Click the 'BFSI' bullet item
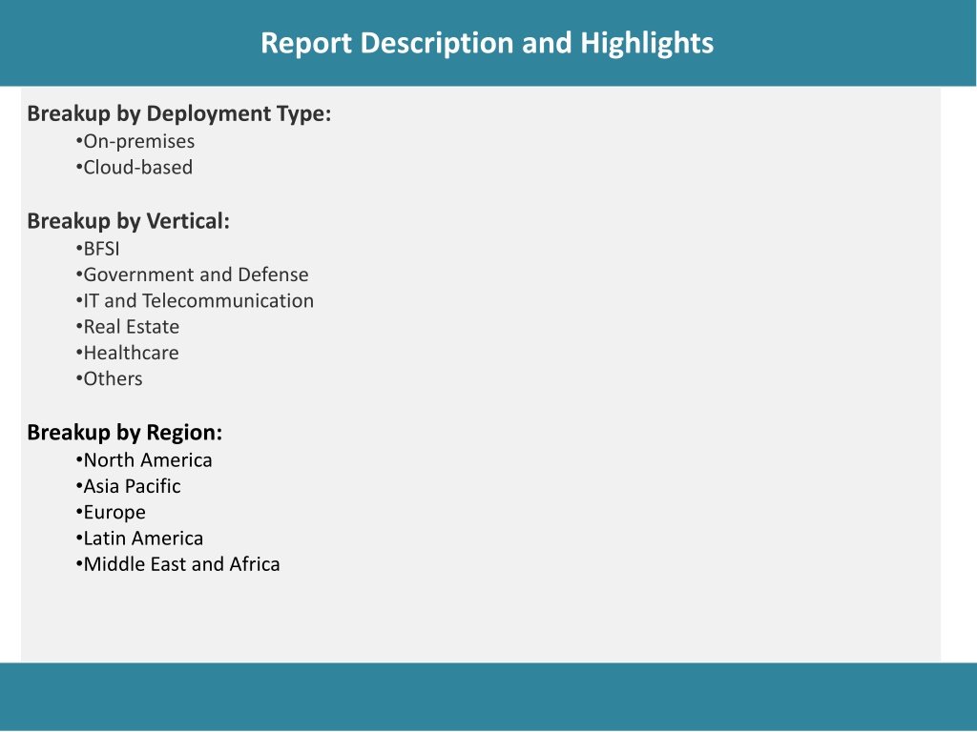The width and height of the screenshot is (977, 732). click(97, 249)
